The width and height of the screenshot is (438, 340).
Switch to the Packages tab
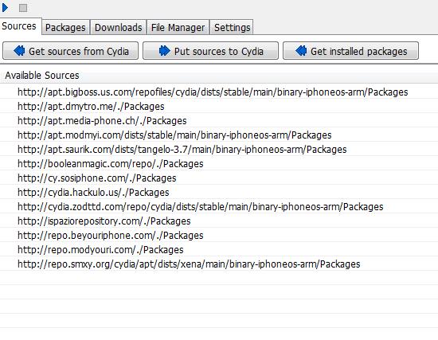65,27
